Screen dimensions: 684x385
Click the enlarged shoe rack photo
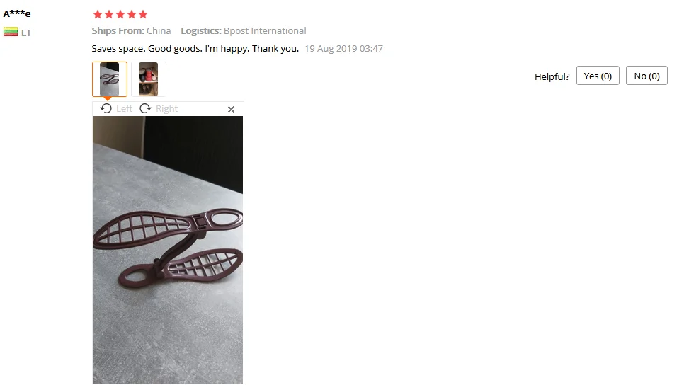point(168,250)
